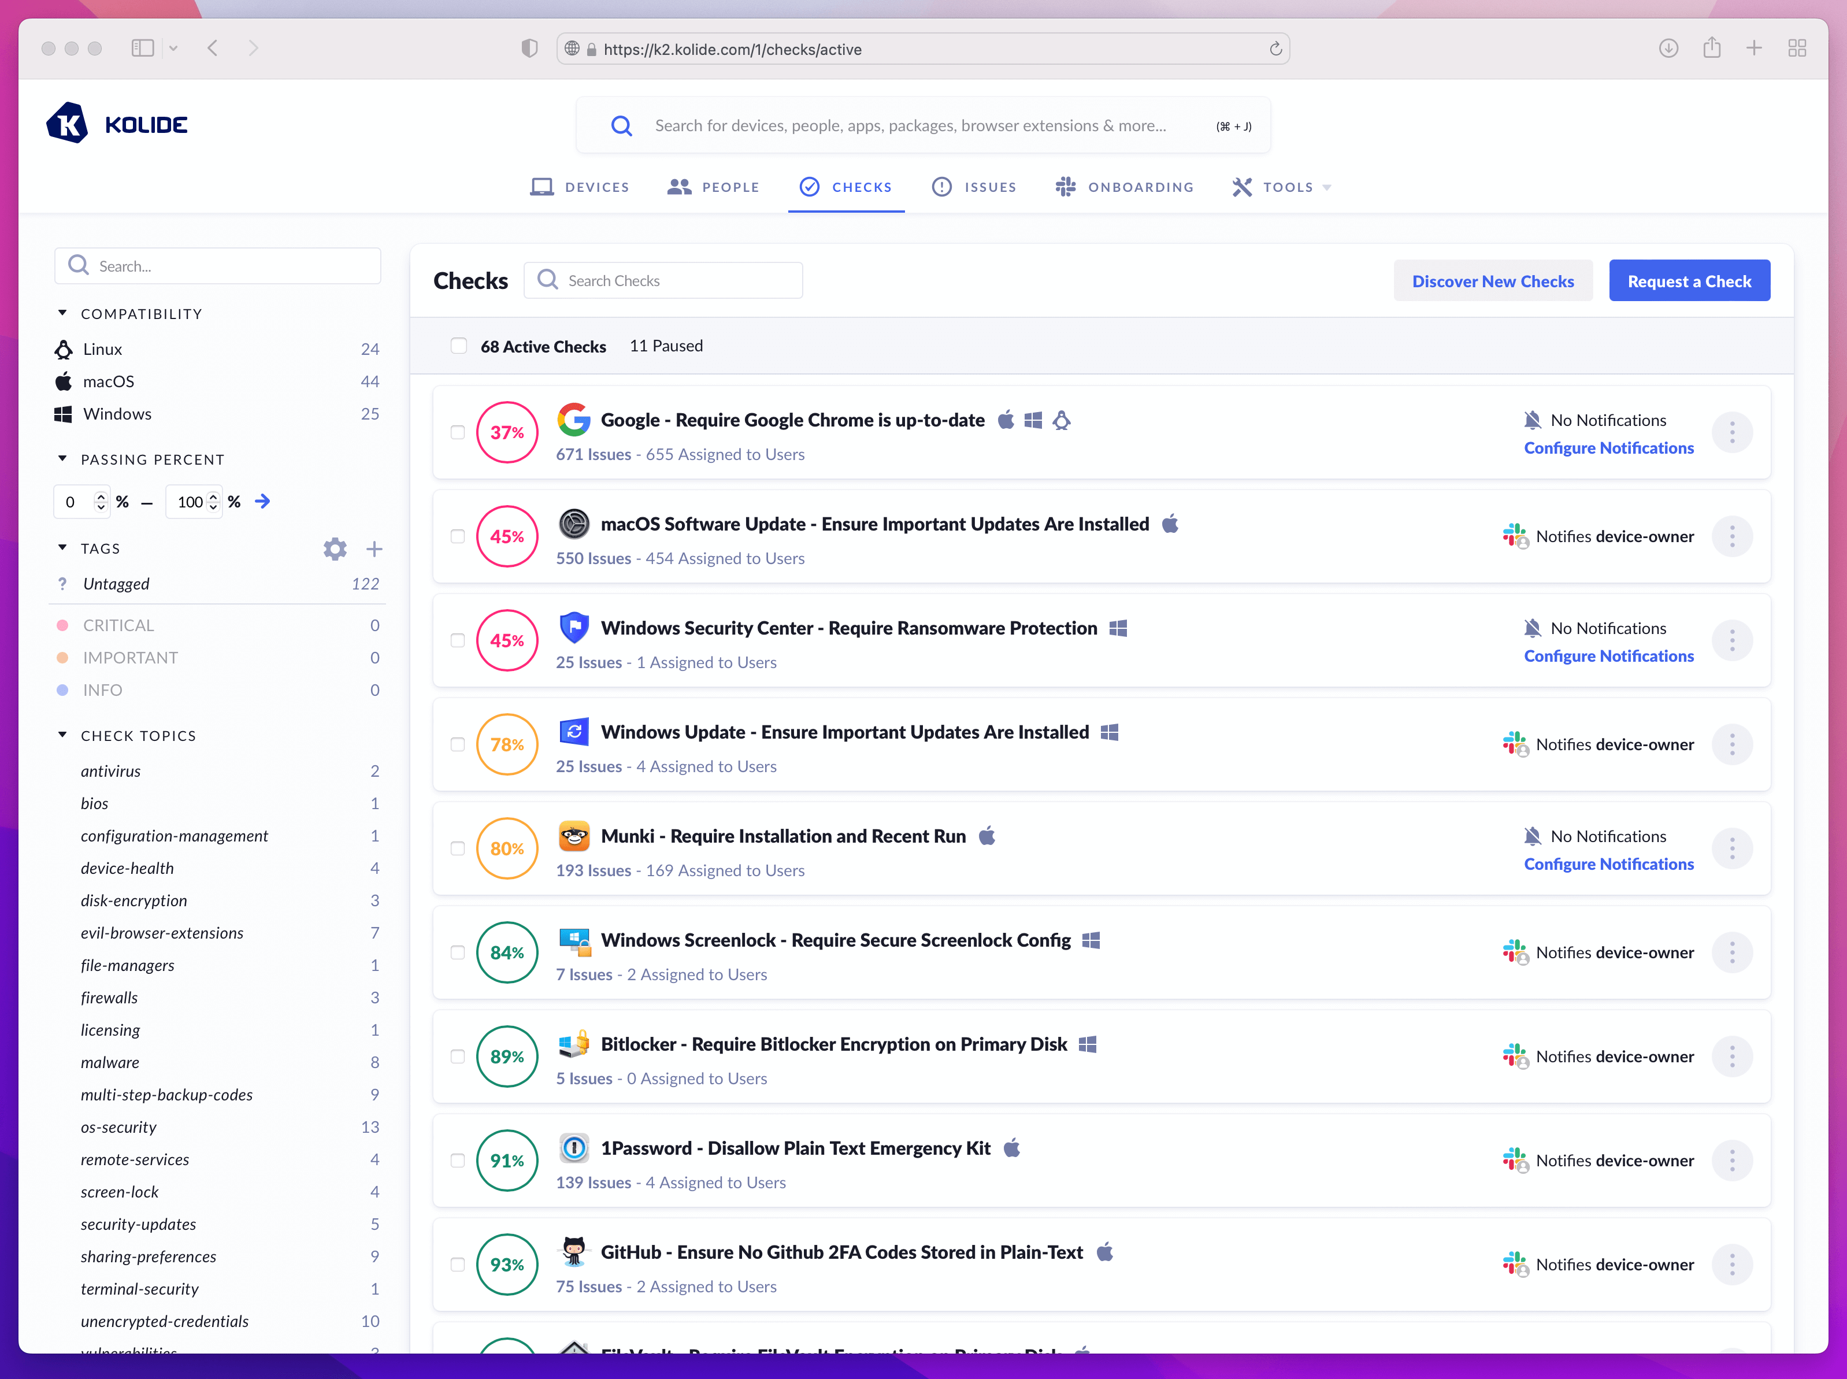Check the macOS Software Update row checkbox
The height and width of the screenshot is (1379, 1847).
pos(457,536)
